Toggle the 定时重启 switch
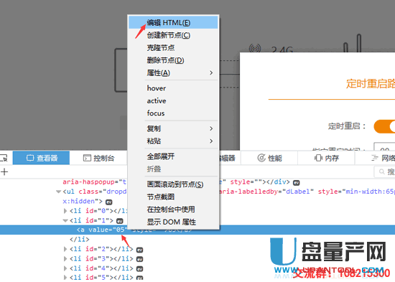The width and height of the screenshot is (395, 282). pyautogui.click(x=384, y=126)
